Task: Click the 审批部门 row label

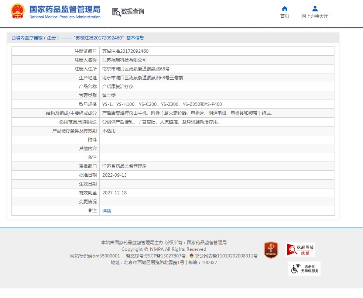Action: [x=88, y=166]
